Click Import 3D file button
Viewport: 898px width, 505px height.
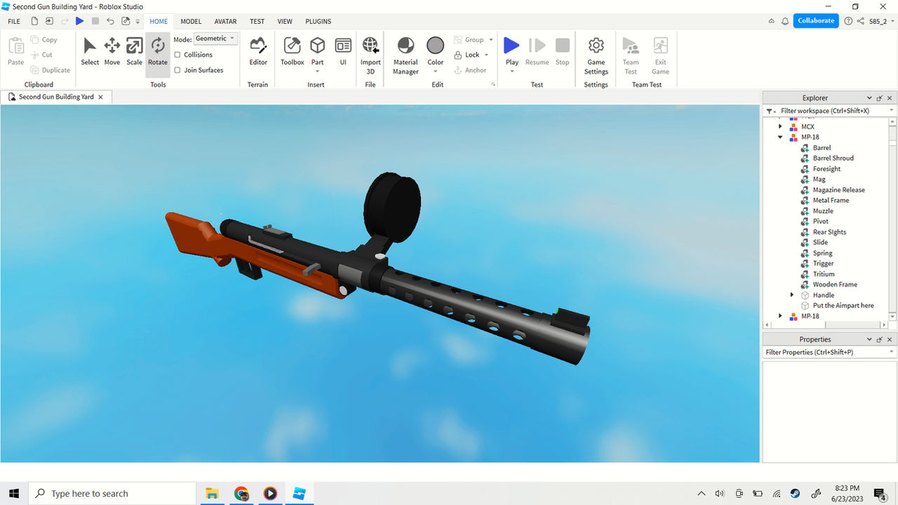[370, 56]
